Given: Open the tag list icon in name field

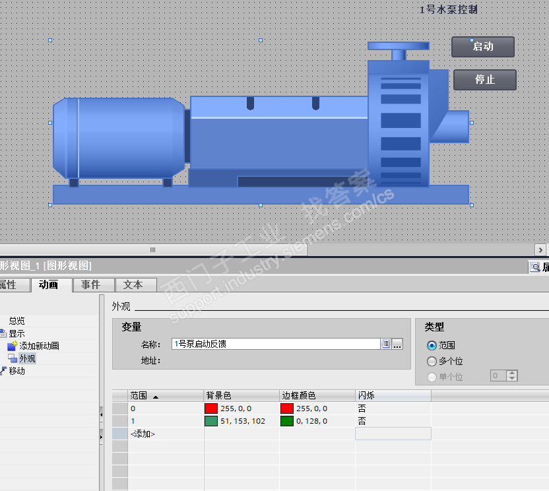Looking at the screenshot, I should coord(386,344).
